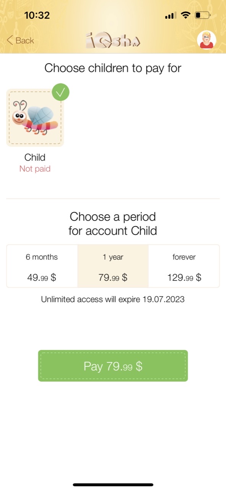The width and height of the screenshot is (226, 491).
Task: Tap the cellular signal bars icon
Action: pos(170,16)
